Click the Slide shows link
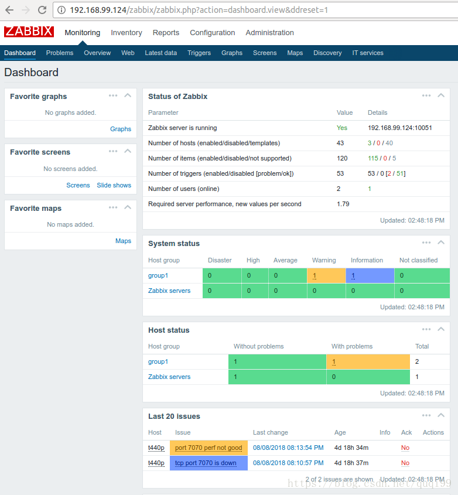458x495 pixels. pyautogui.click(x=114, y=185)
